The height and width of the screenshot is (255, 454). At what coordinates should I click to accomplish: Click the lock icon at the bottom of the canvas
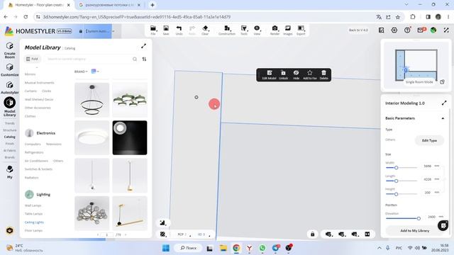pos(312,234)
